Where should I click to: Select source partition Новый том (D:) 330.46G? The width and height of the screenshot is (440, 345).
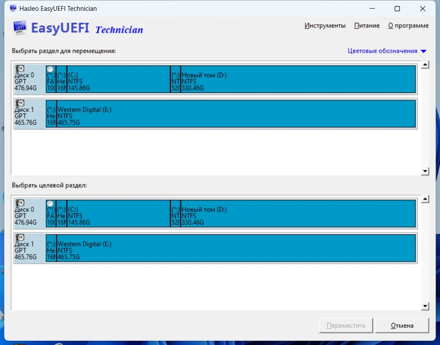298,79
